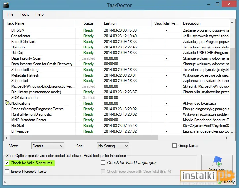Click the TaskDoctor app icon in title bar
The image size is (239, 188).
click(x=6, y=5)
